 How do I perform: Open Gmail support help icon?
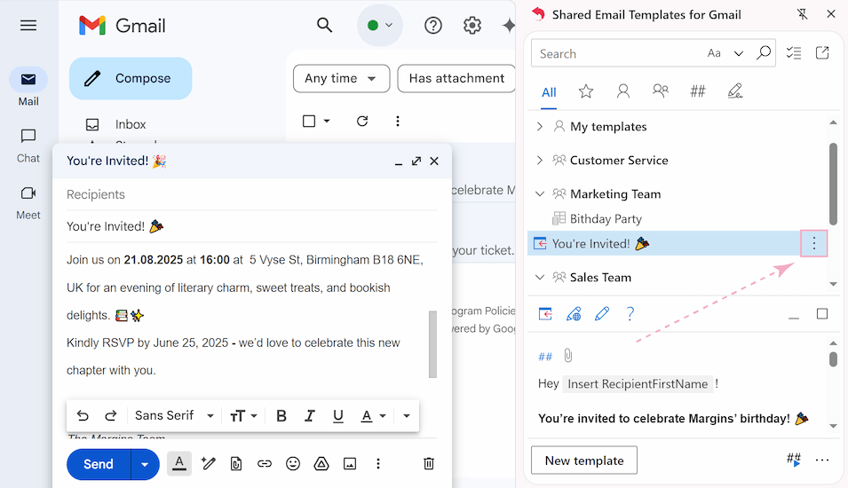click(433, 26)
